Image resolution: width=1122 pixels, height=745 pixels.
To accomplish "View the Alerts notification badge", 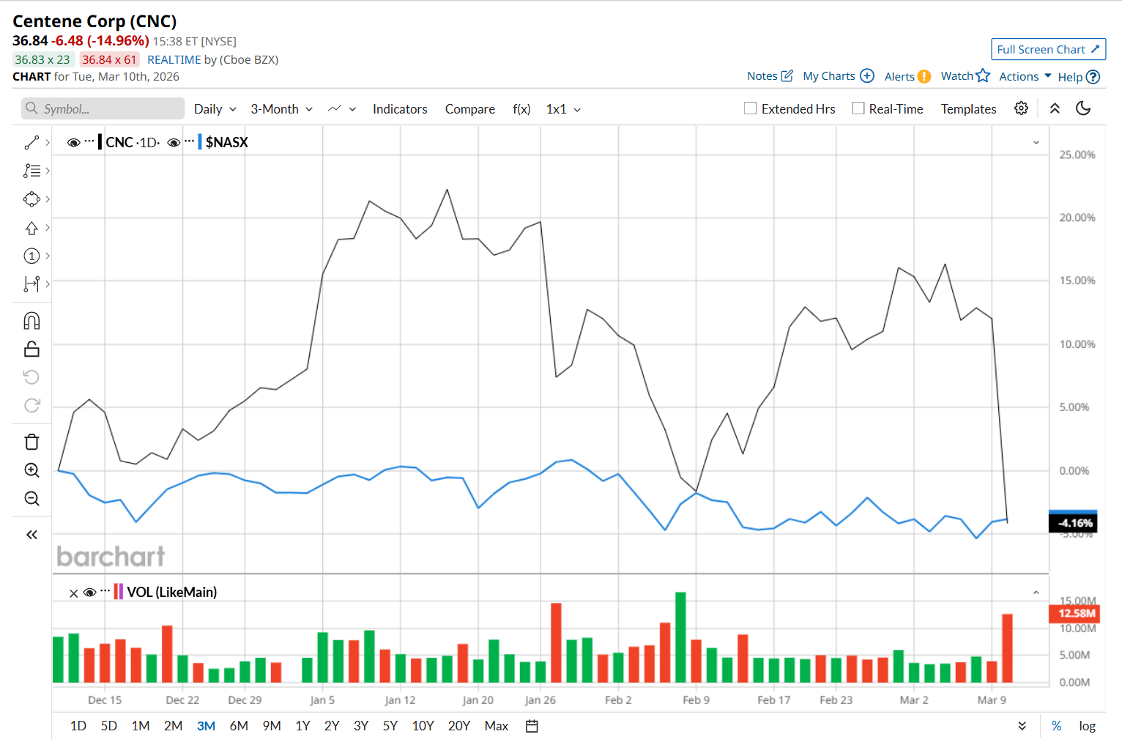I will point(924,76).
